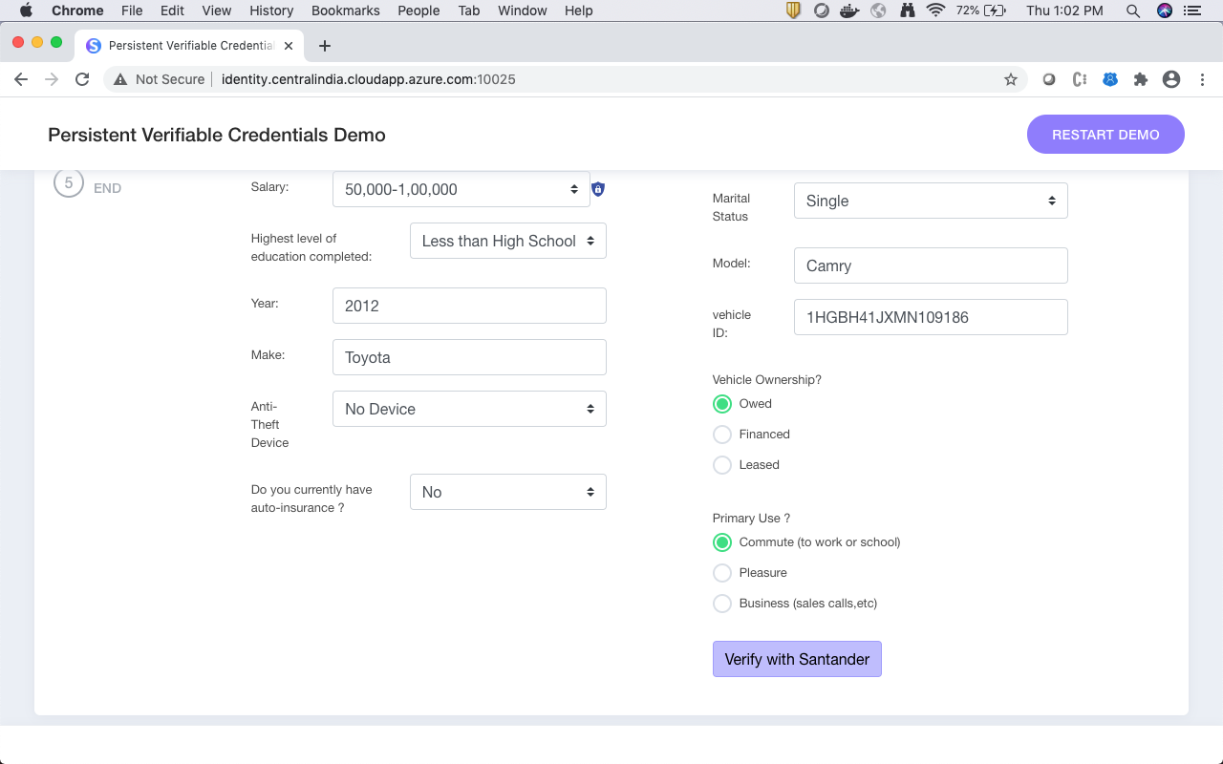Open the Chrome profile avatar icon
The width and height of the screenshot is (1223, 764).
[1171, 79]
